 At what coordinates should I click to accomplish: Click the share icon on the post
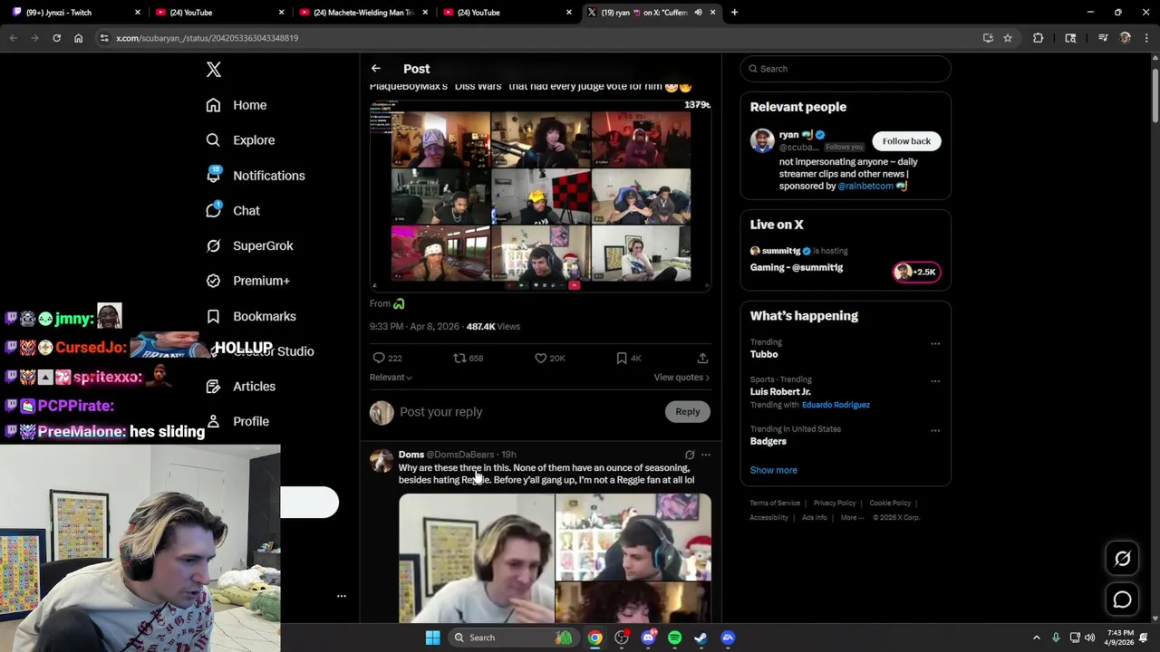click(702, 359)
